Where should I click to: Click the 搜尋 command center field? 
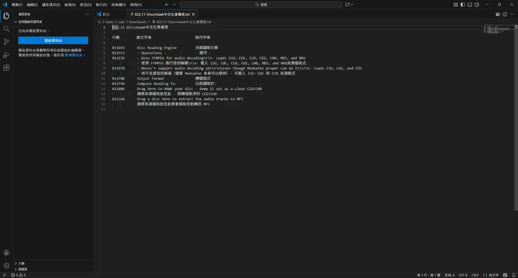pos(261,4)
